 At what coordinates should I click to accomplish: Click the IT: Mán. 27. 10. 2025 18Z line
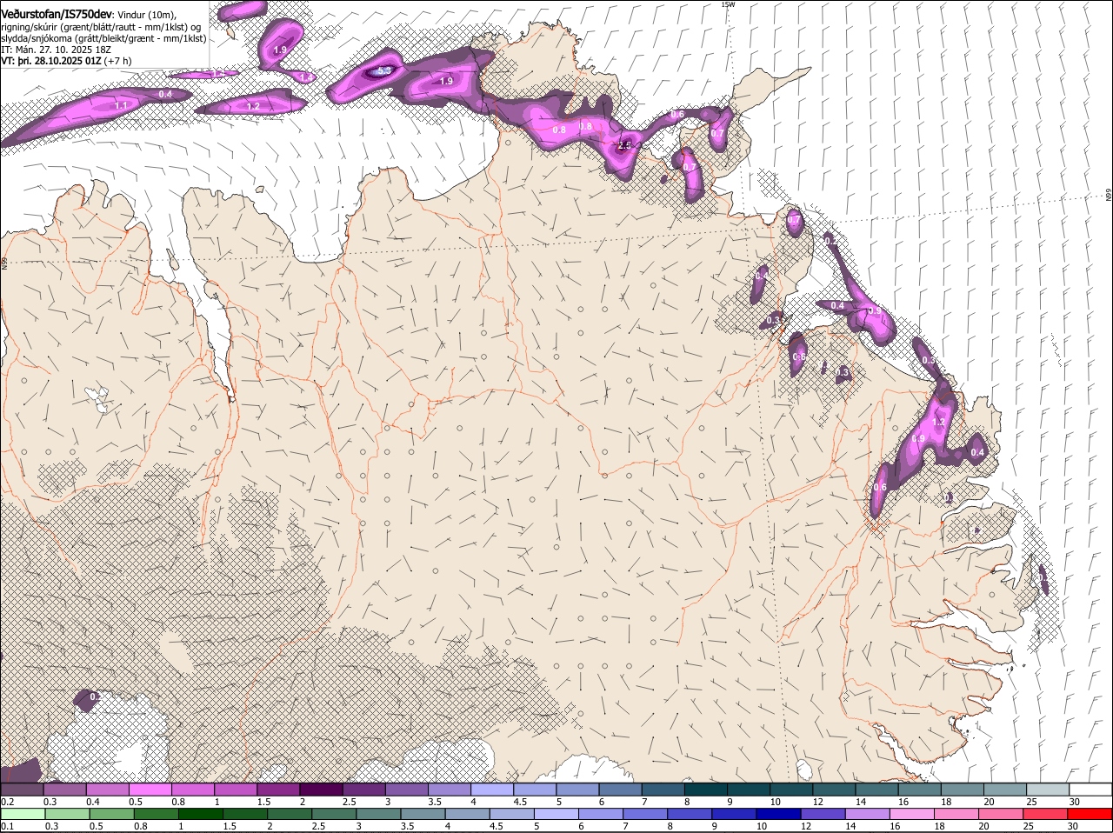(x=56, y=50)
